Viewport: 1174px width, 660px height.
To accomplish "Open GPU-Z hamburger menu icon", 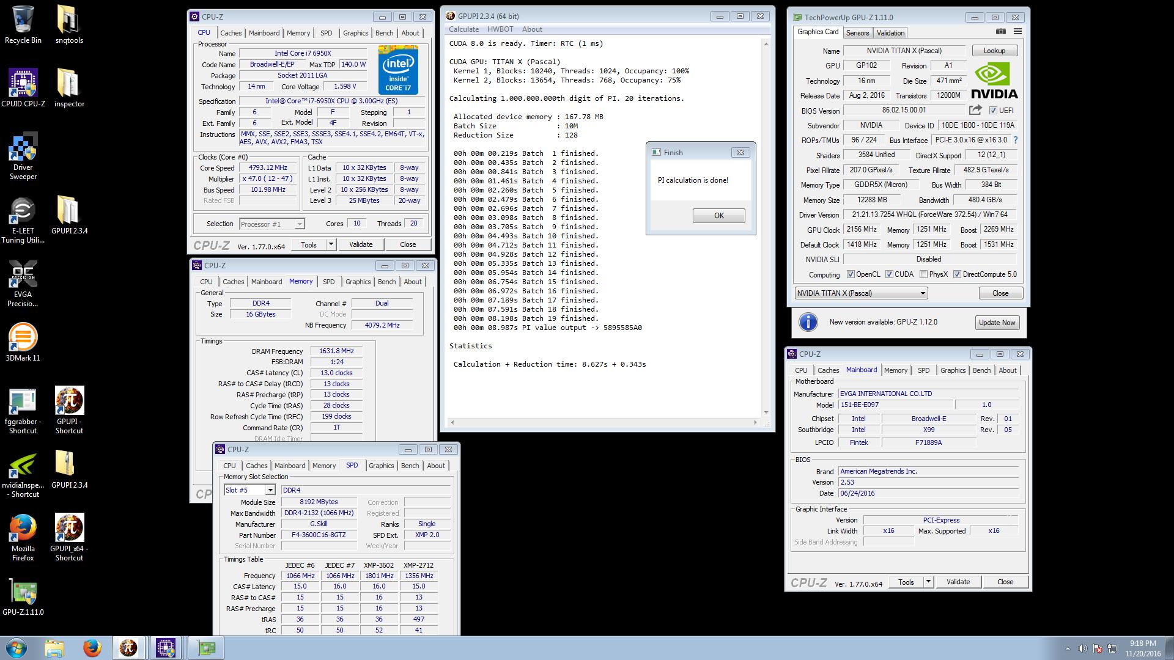I will [1017, 32].
